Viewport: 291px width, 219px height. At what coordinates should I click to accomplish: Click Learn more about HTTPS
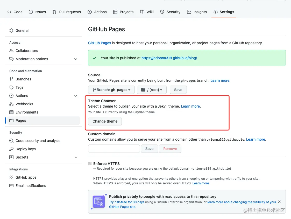point(201,183)
